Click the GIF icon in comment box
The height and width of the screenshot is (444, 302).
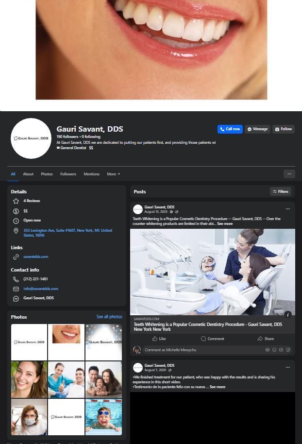coord(281,350)
